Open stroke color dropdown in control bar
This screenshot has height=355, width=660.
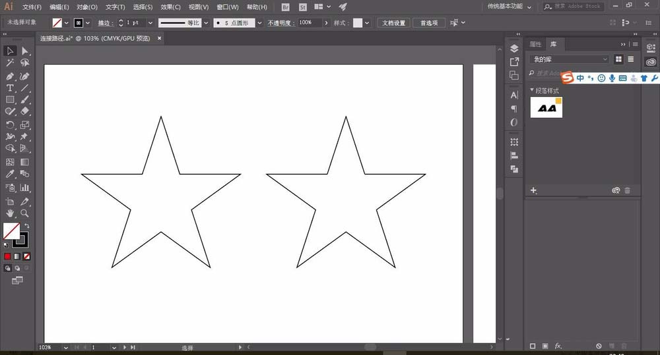88,23
